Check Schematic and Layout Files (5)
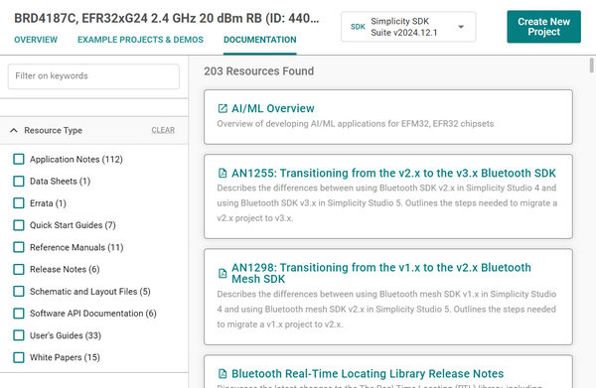Screen dimensions: 596x388 [19, 291]
